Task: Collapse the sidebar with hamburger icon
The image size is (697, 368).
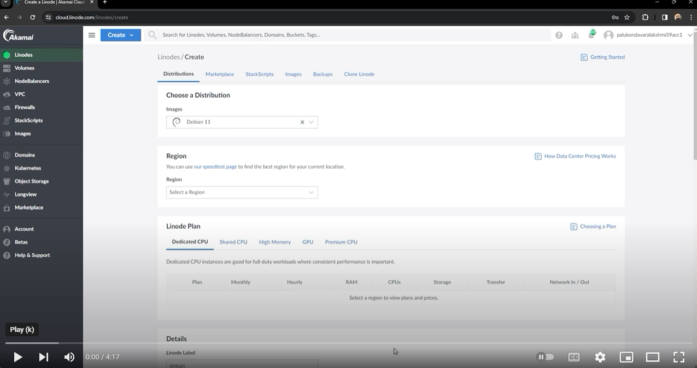Action: coord(92,35)
